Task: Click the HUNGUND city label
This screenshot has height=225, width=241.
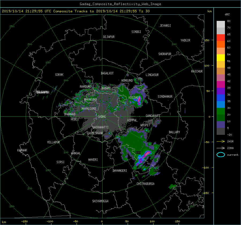Action: pyautogui.click(x=127, y=81)
